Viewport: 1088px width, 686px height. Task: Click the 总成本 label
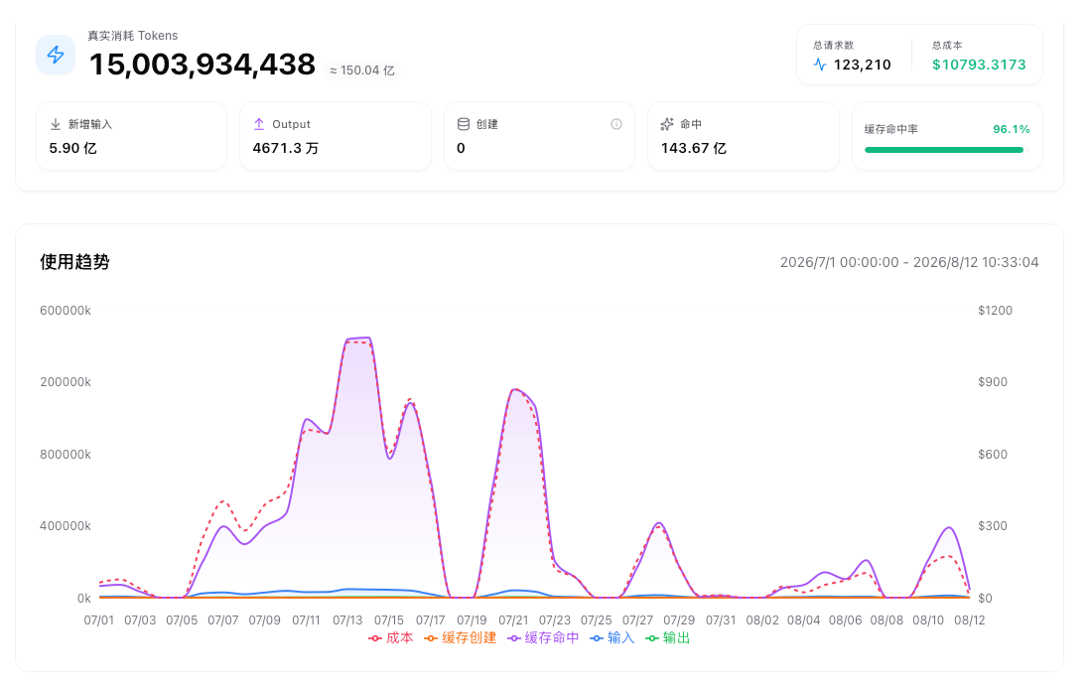point(947,45)
